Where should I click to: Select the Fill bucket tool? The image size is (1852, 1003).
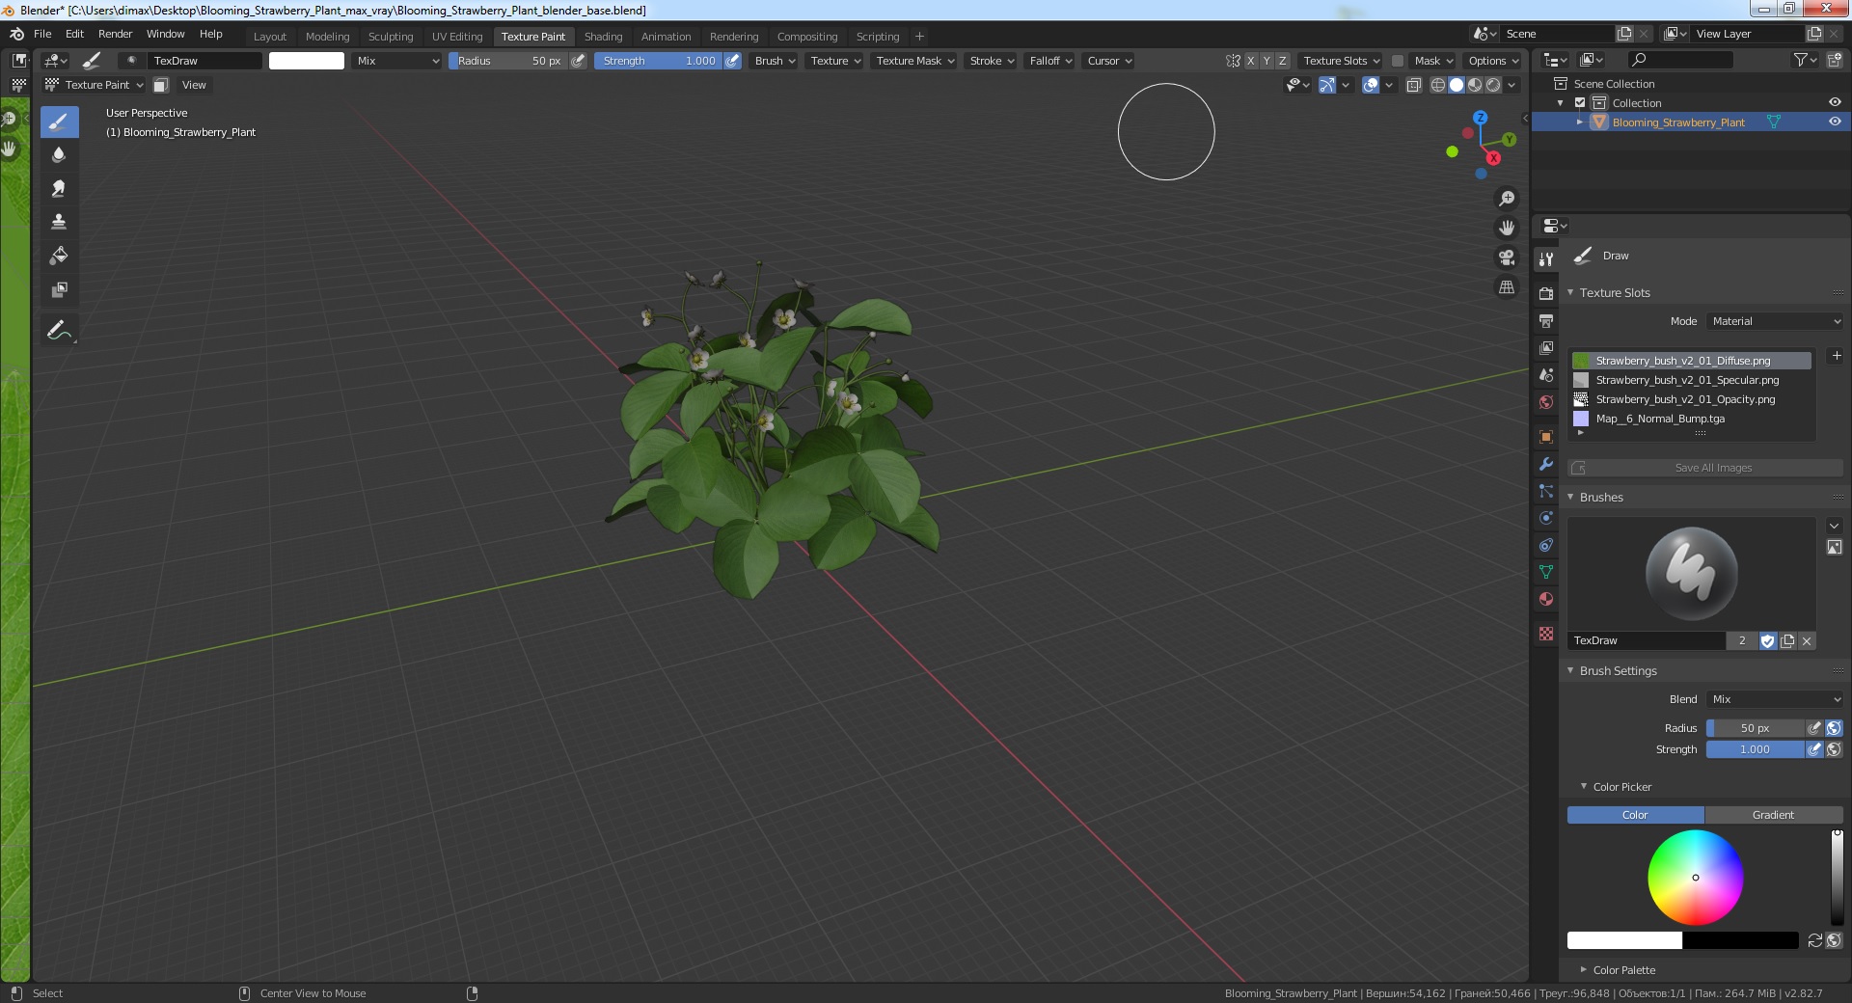coord(59,256)
